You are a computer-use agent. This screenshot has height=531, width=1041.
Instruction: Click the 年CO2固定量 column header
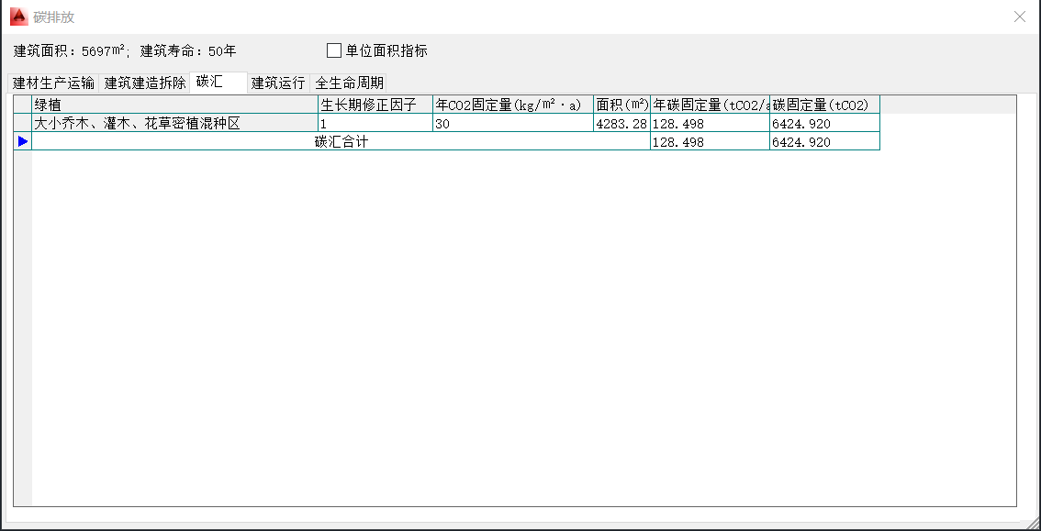coord(512,105)
